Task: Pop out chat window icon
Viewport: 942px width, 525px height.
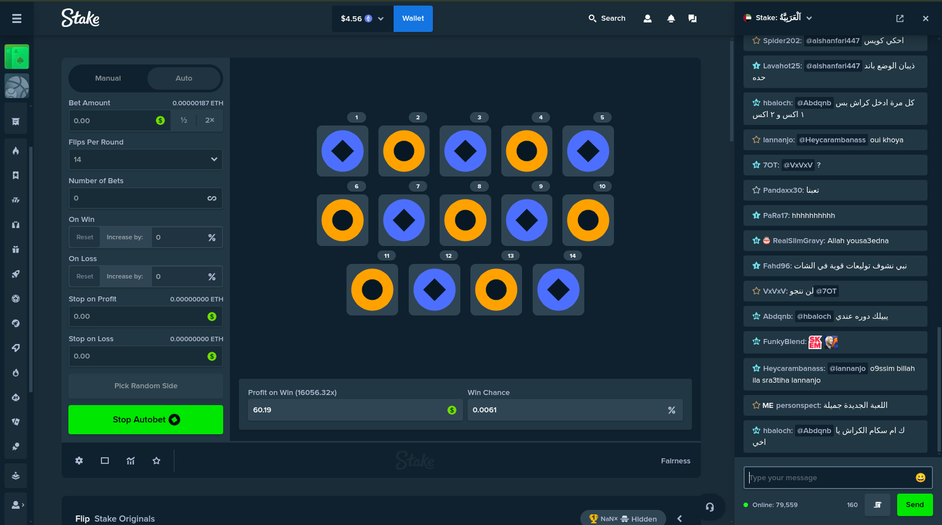Action: [x=899, y=18]
